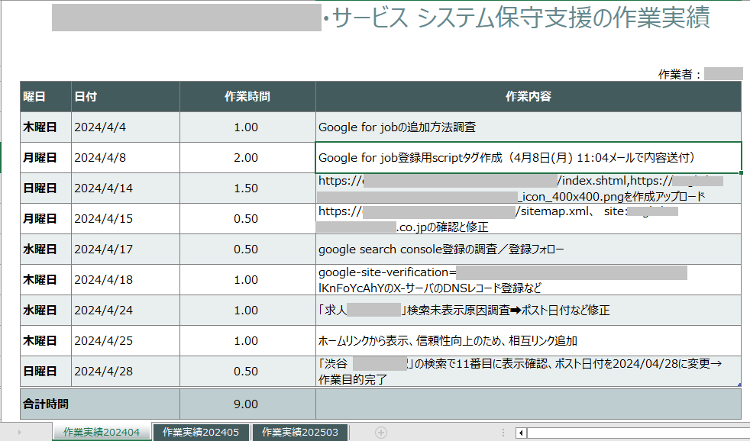The height and width of the screenshot is (441, 750).
Task: Select the date cell 2024/4/25
Action: point(125,341)
